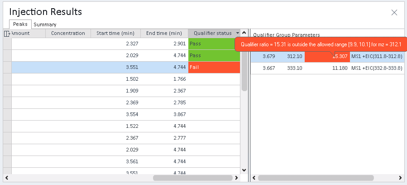407x185 pixels.
Task: Click start time 1.502 cell
Action: pyautogui.click(x=115, y=79)
